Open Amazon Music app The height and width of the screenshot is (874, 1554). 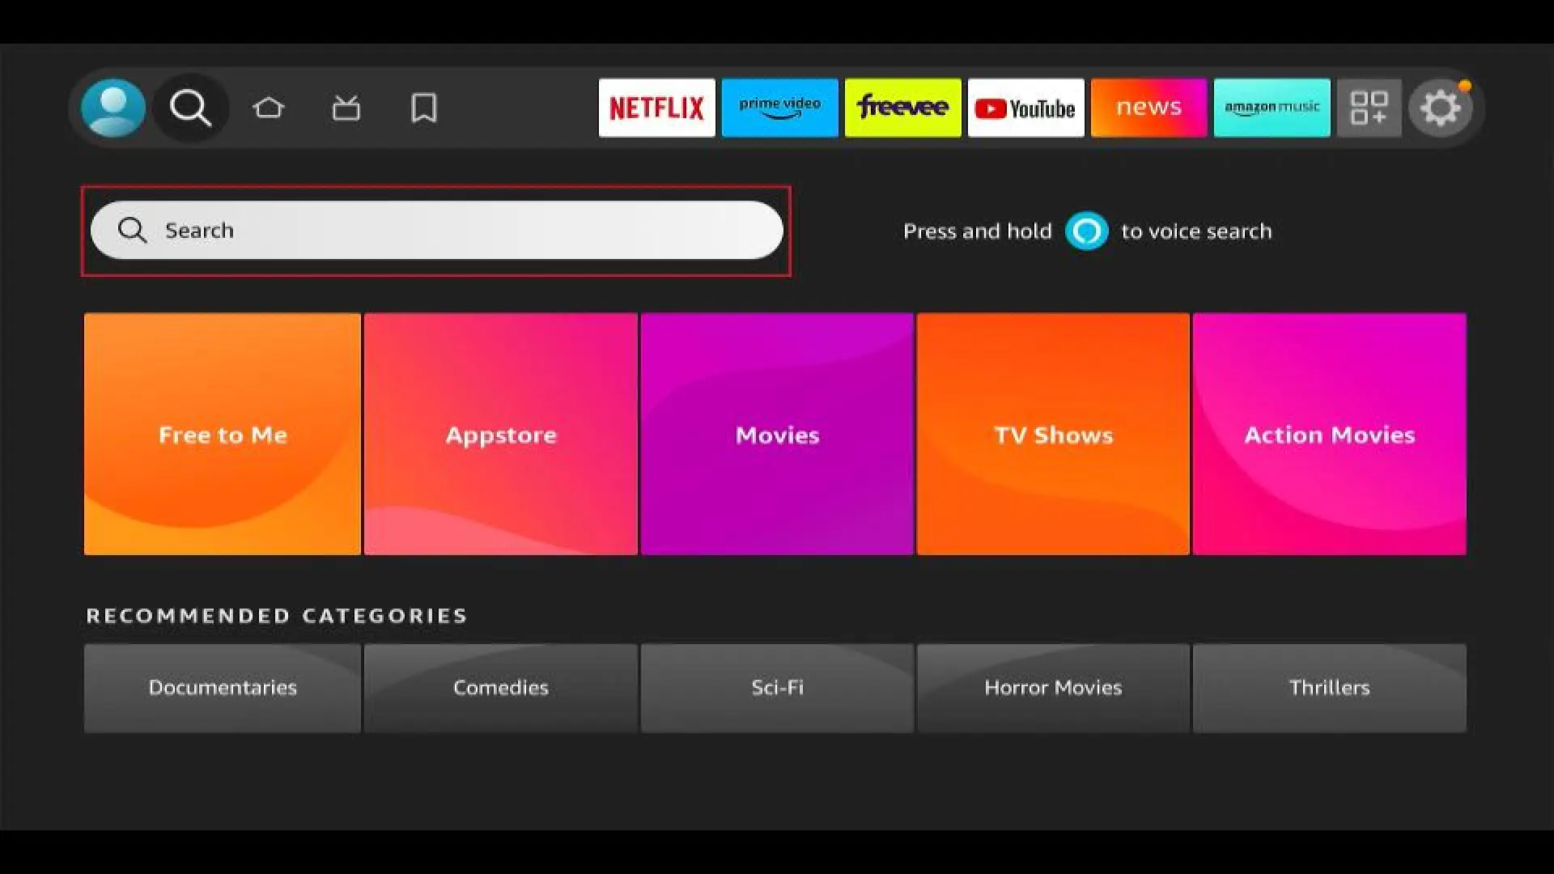pyautogui.click(x=1272, y=108)
